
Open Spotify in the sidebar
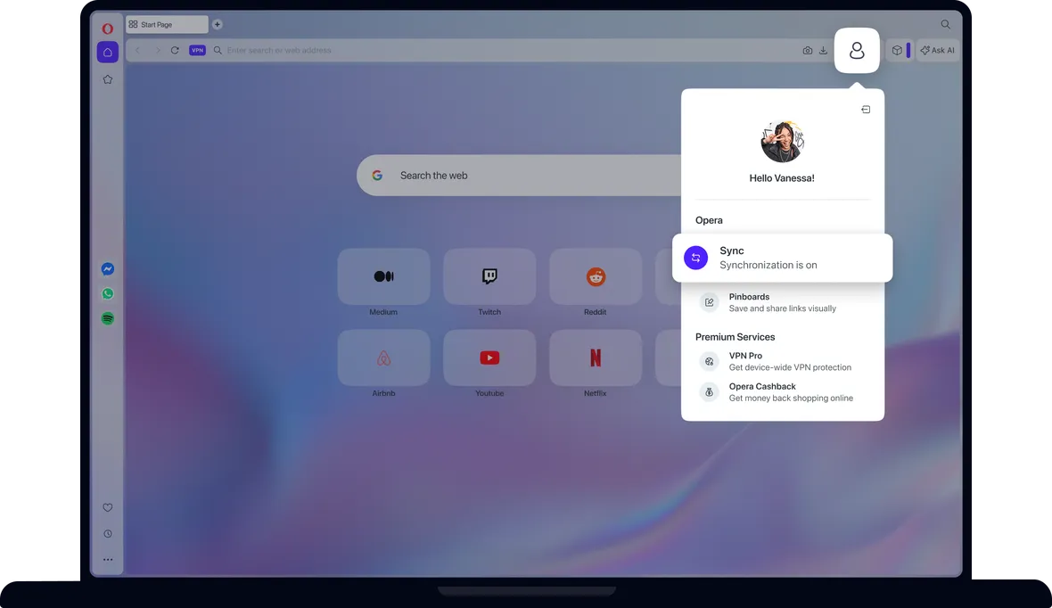tap(107, 319)
